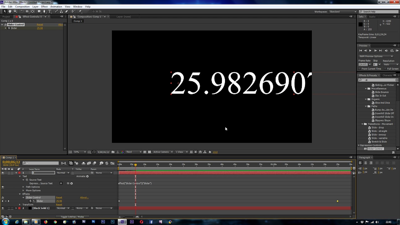
Task: Select the Pan Behind tool
Action: pyautogui.click(x=32, y=11)
